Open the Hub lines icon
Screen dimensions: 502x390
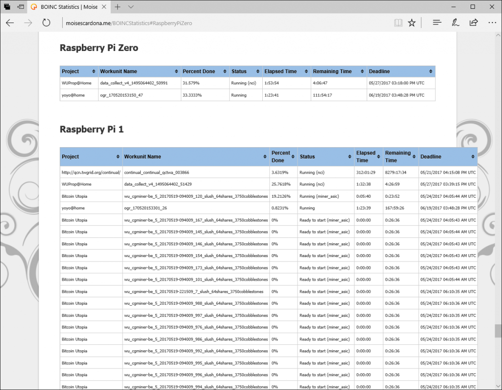click(437, 23)
